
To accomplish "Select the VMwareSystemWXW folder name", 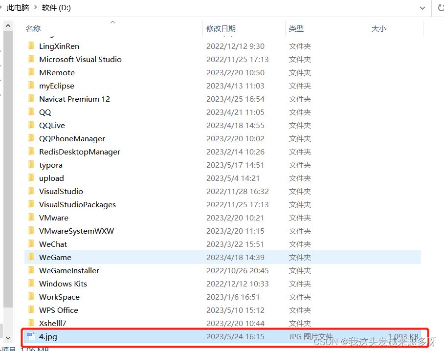I will point(76,231).
